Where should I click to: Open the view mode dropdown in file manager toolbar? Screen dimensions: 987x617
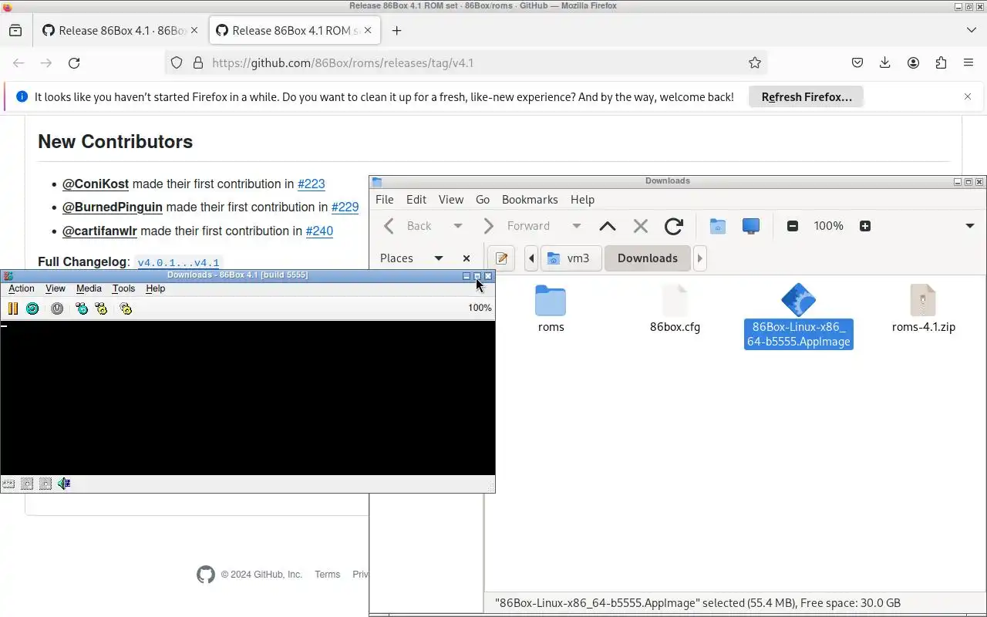pyautogui.click(x=970, y=226)
